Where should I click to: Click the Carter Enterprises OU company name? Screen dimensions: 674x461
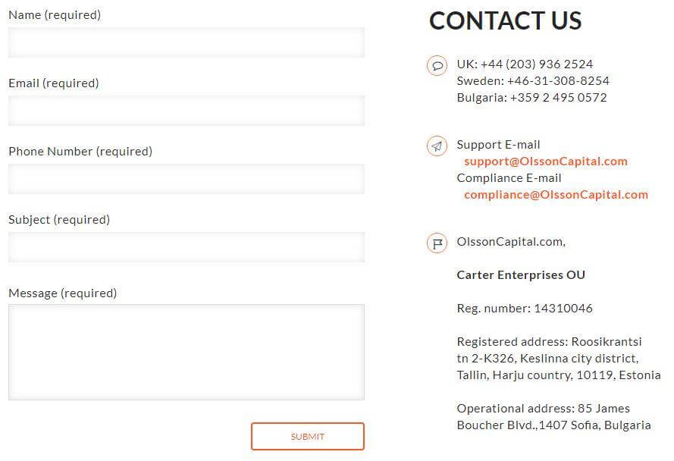coord(521,274)
